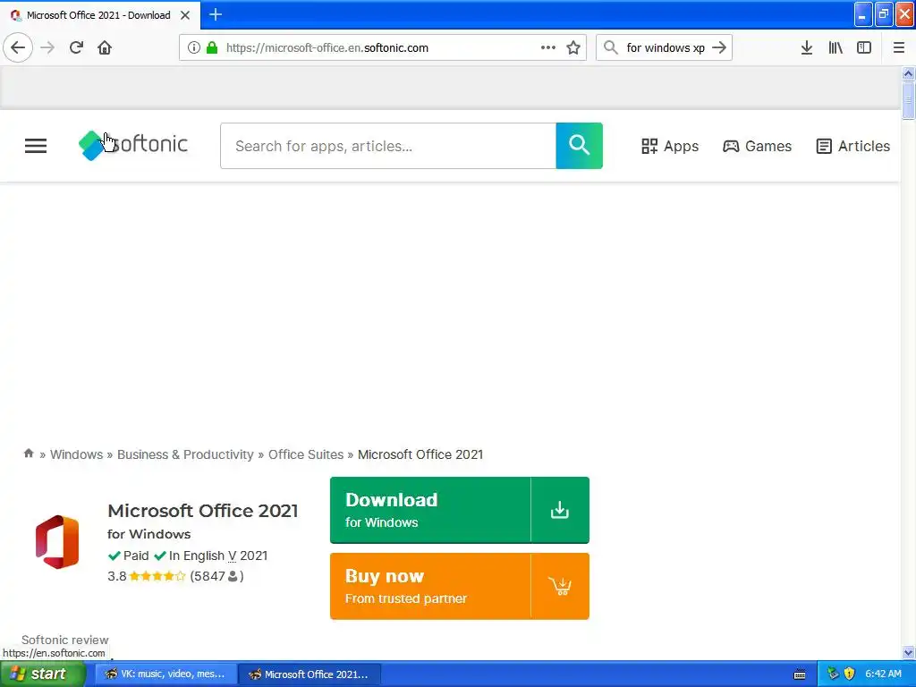Click the 6:42 AM system clock
This screenshot has height=687, width=916.
tap(883, 674)
